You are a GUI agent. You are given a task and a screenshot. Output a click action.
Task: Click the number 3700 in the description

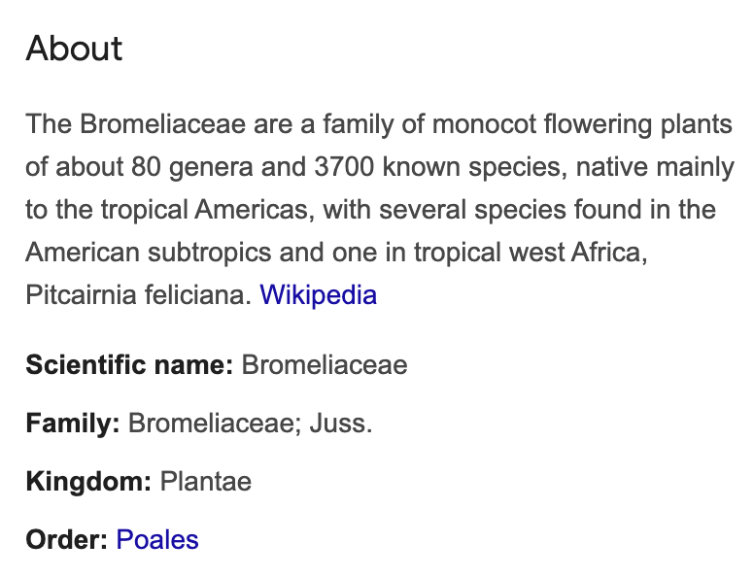pos(344,167)
